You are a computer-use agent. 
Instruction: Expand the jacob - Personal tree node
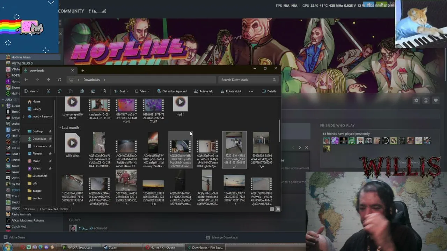tap(24, 116)
